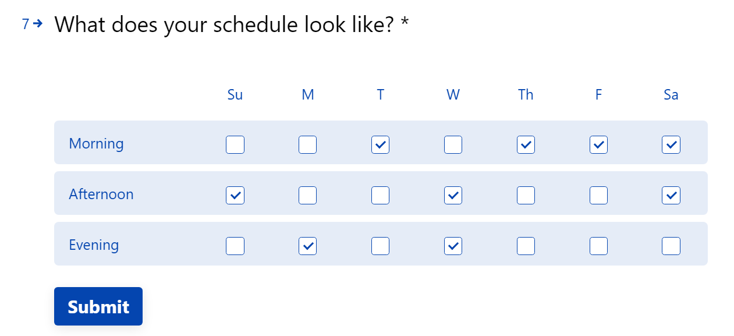The width and height of the screenshot is (734, 336).
Task: Uncheck the Friday Morning checkbox
Action: pos(598,144)
